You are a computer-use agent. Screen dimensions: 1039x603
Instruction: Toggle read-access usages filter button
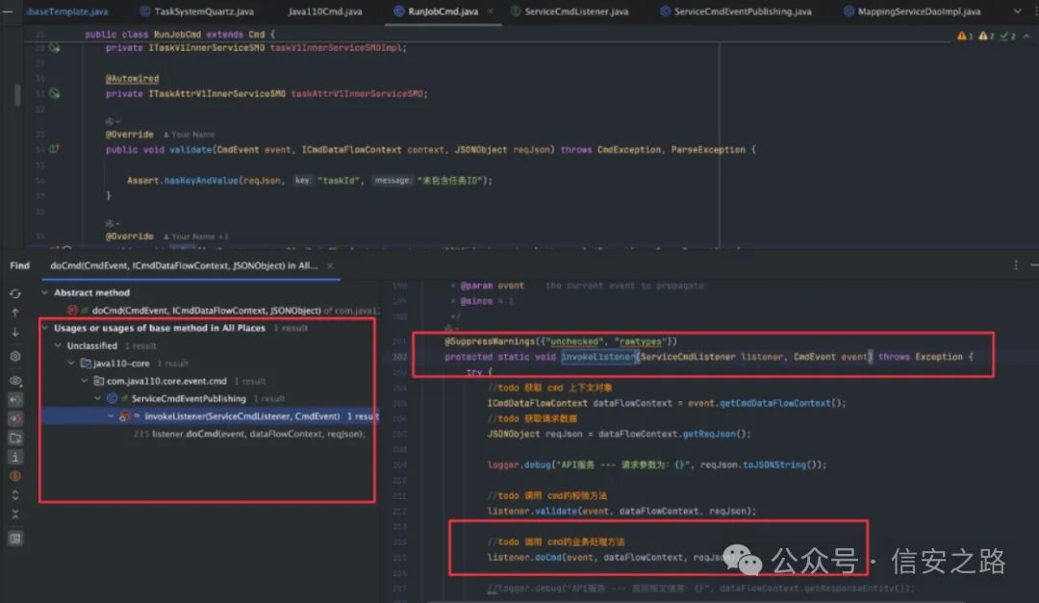pos(15,399)
